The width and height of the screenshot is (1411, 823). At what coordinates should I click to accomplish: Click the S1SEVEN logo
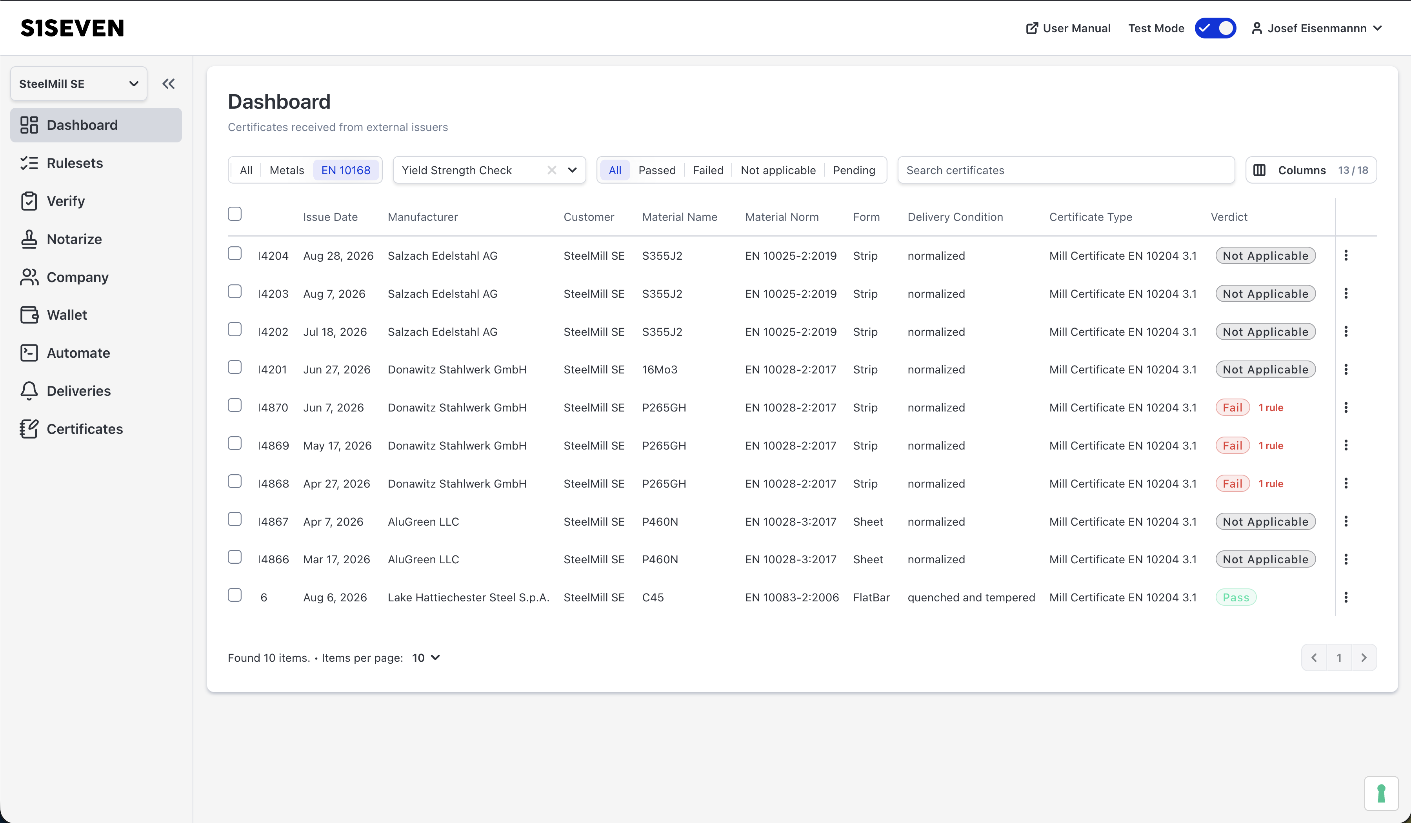tap(72, 28)
